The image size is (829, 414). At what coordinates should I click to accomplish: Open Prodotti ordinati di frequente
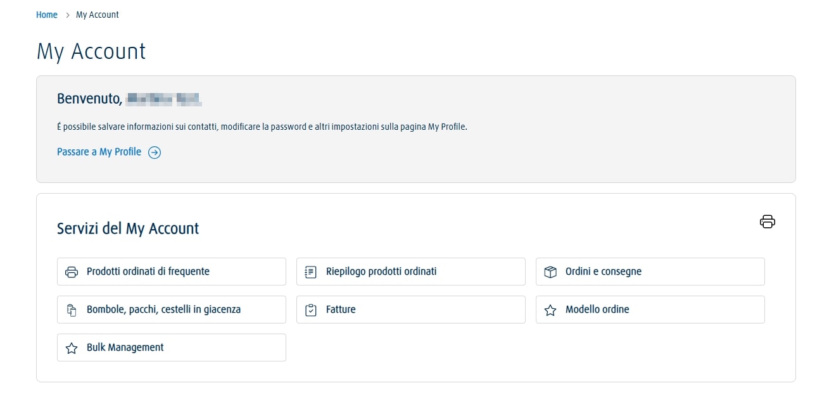(x=148, y=272)
